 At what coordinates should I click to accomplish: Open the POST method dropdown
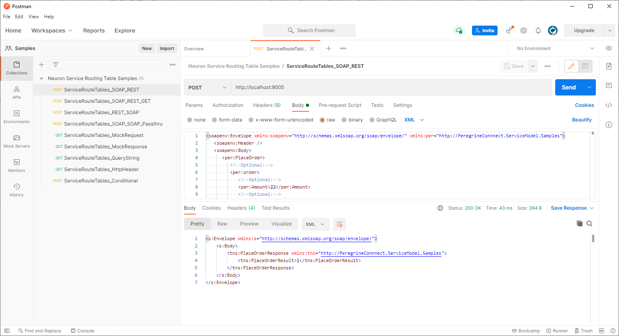click(208, 87)
